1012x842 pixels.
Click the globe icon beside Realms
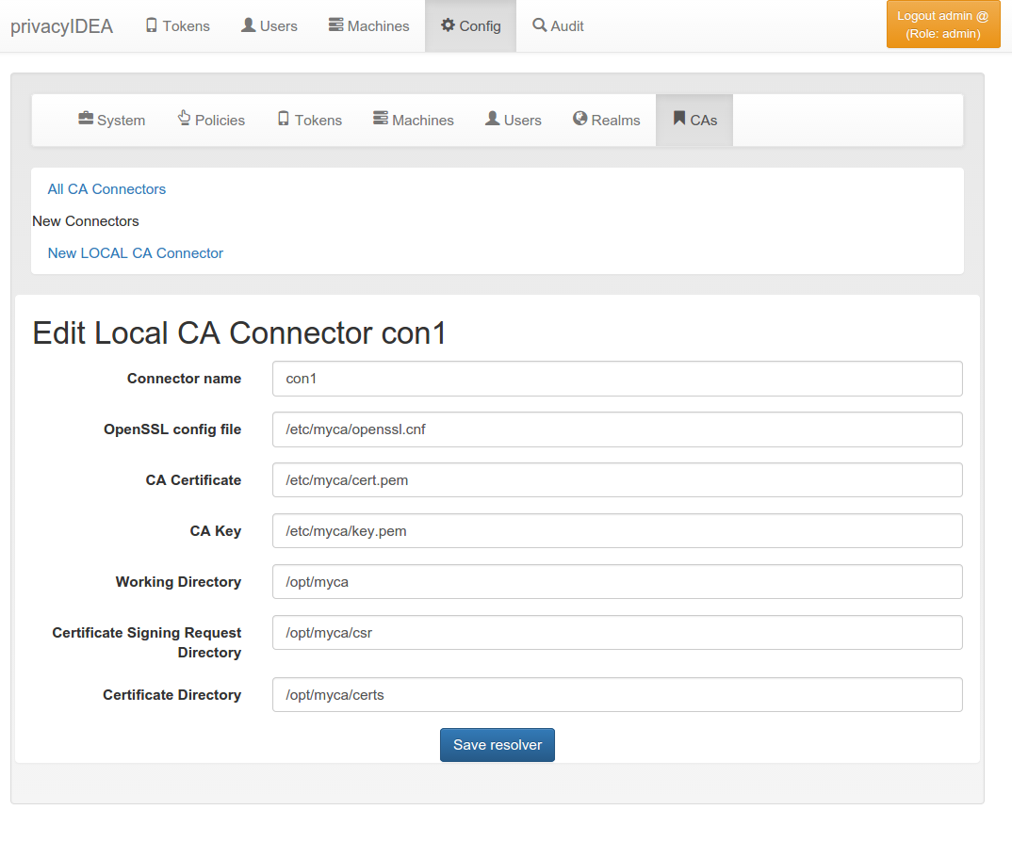[580, 119]
